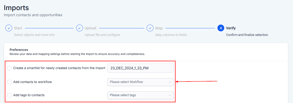293x103 pixels.
Task: Click the Start step checkmark icon
Action: pyautogui.click(x=9, y=28)
